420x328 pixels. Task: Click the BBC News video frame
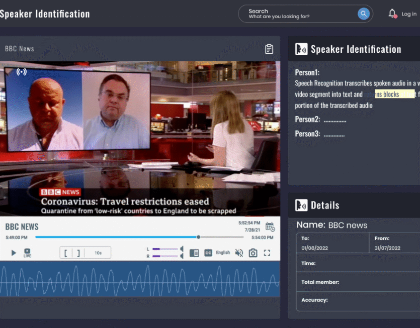coord(140,139)
